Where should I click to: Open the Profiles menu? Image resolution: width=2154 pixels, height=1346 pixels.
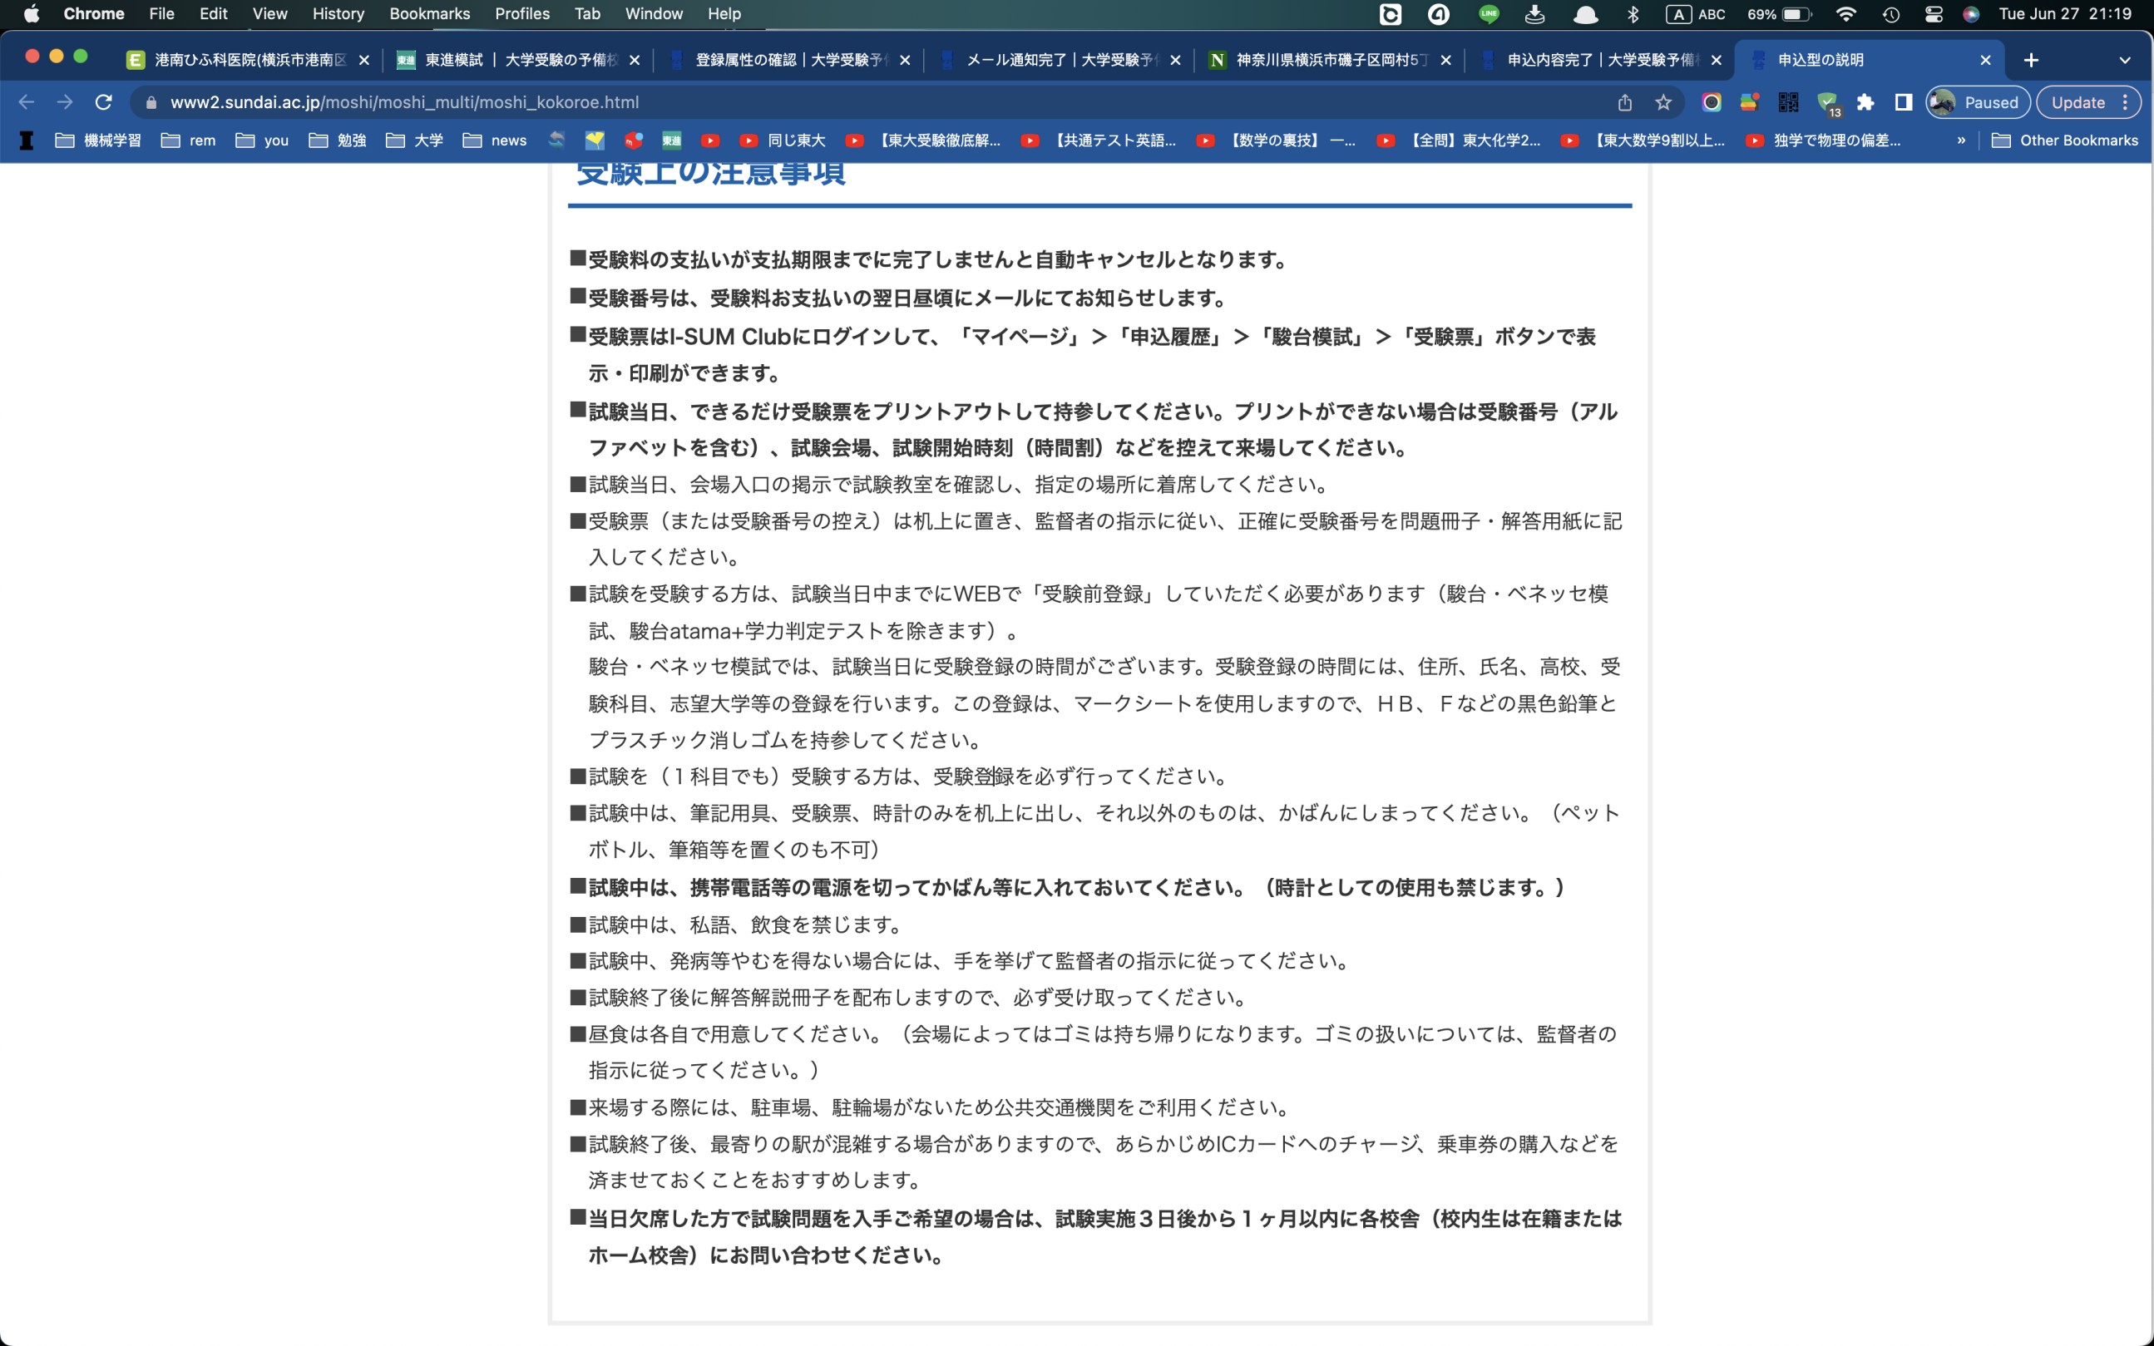coord(521,13)
